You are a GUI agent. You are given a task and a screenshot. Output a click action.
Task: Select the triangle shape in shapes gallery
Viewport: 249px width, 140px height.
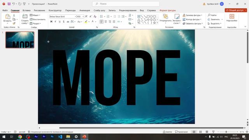click(139, 19)
